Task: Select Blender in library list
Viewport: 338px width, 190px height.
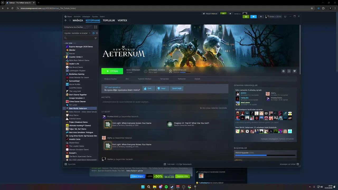Action: coord(72,50)
